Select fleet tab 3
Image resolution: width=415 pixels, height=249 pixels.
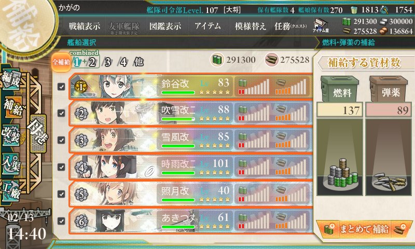(107, 62)
